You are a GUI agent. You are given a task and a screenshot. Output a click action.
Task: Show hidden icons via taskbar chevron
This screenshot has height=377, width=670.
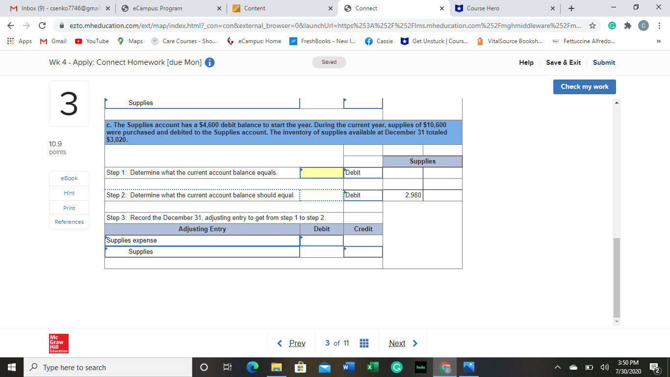(x=557, y=367)
